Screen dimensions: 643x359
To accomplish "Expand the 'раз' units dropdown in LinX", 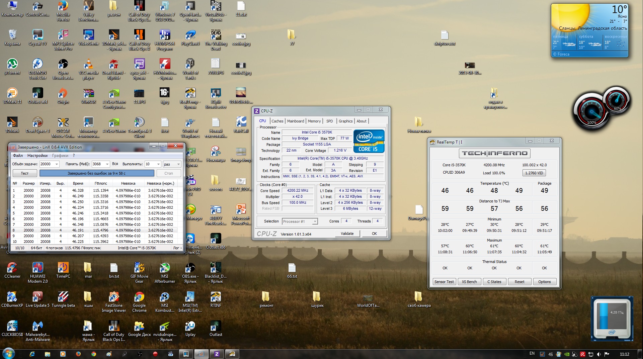I will pyautogui.click(x=178, y=164).
